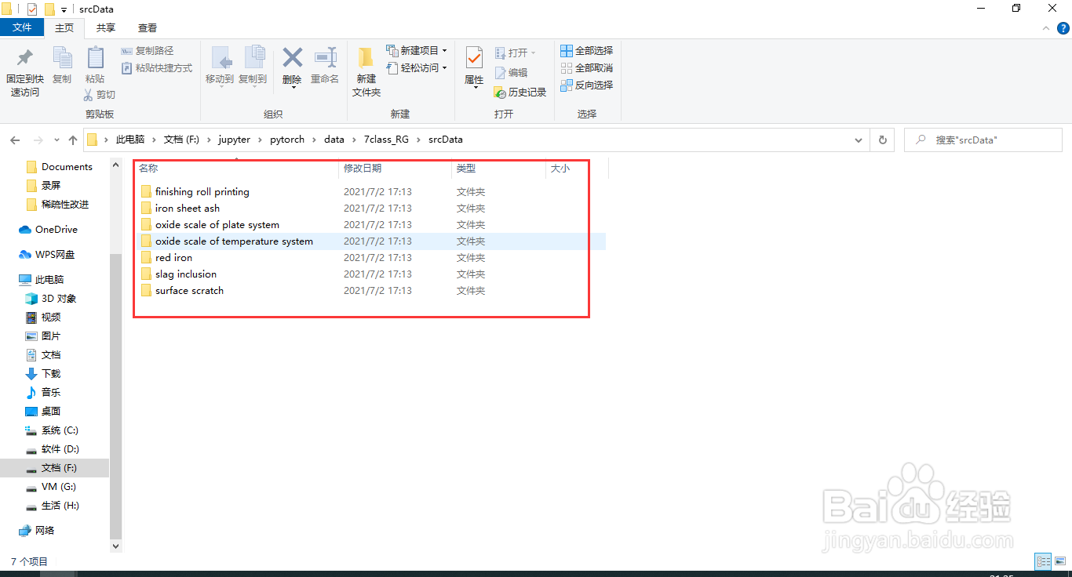The width and height of the screenshot is (1072, 577).
Task: Switch to the View (查看) tab
Action: (148, 27)
